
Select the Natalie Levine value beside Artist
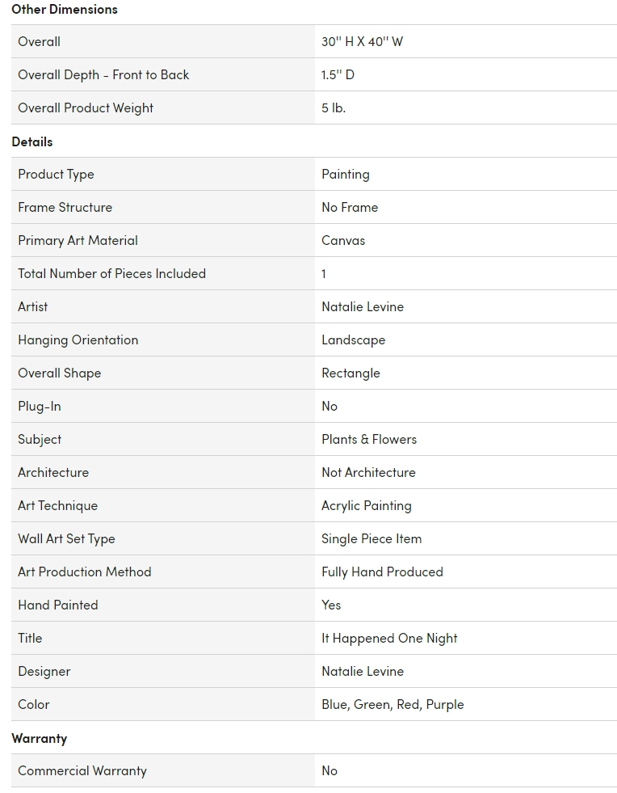coord(363,307)
